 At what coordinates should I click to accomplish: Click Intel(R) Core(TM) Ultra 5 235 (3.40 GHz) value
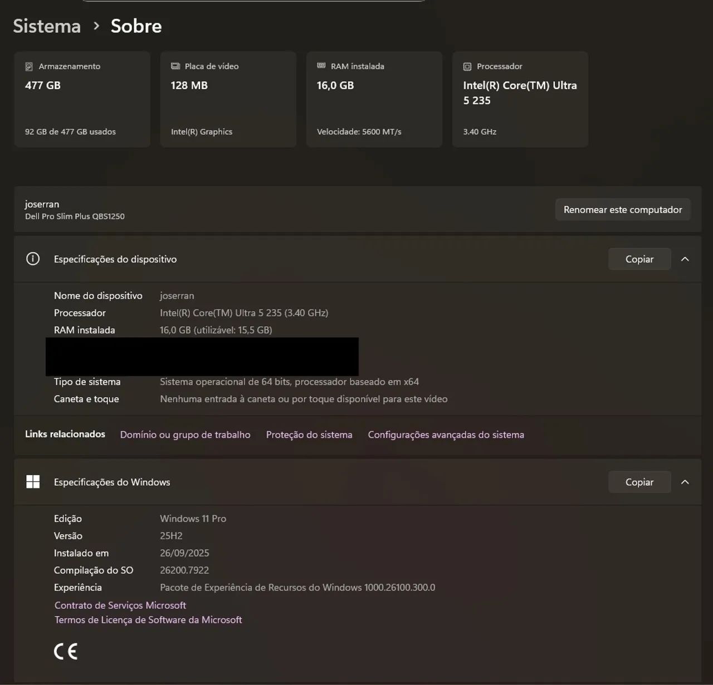pos(244,313)
